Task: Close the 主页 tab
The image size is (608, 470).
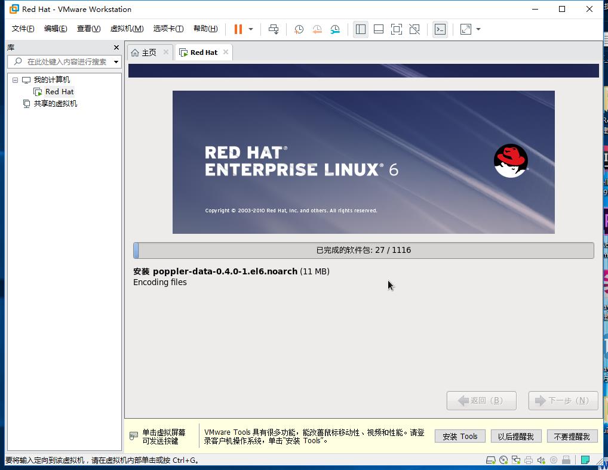Action: click(x=166, y=52)
